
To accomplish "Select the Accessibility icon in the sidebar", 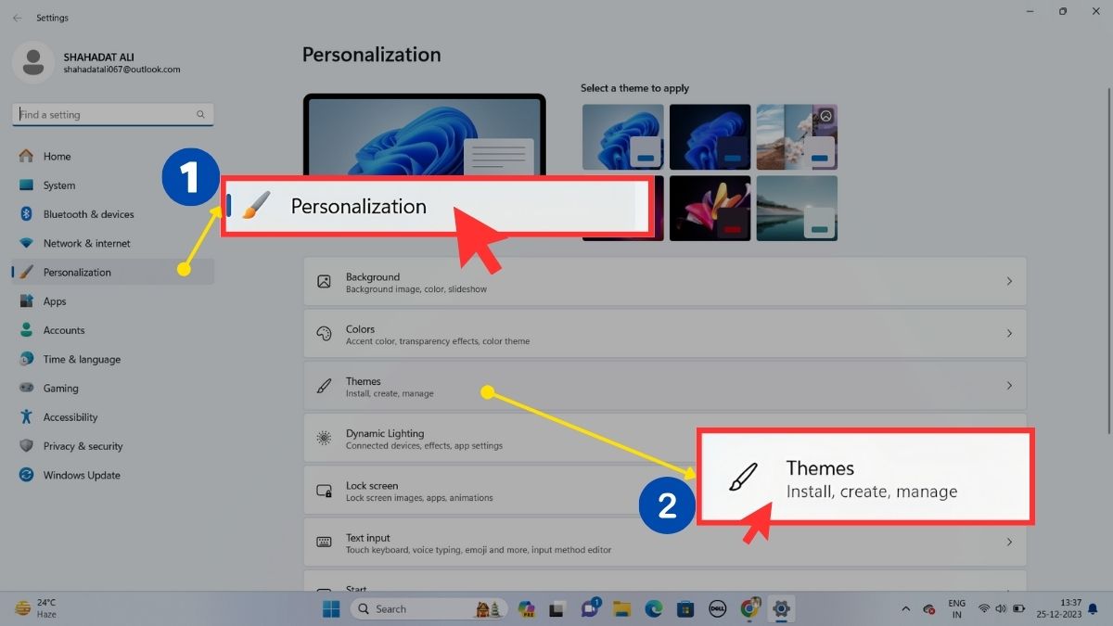I will pyautogui.click(x=28, y=417).
